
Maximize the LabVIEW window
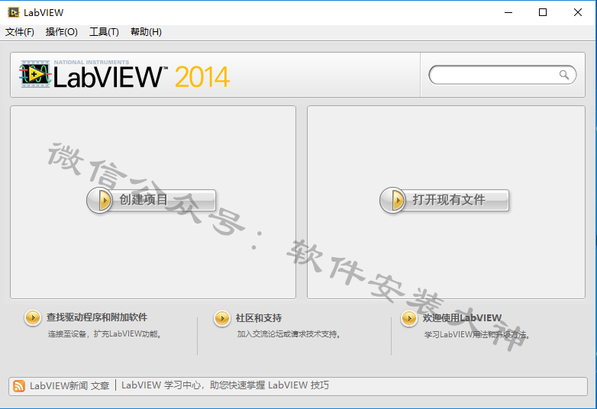pyautogui.click(x=543, y=12)
